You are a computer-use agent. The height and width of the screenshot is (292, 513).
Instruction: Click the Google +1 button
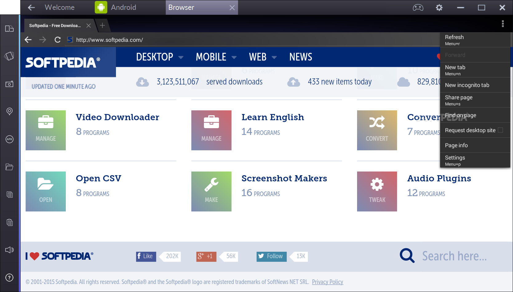click(206, 256)
